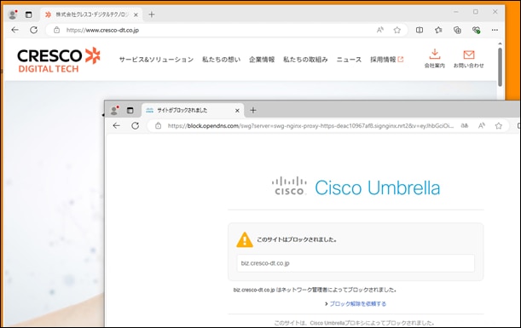This screenshot has width=521, height=328.
Task: Open new tab in Cresco browser window
Action: pyautogui.click(x=152, y=14)
